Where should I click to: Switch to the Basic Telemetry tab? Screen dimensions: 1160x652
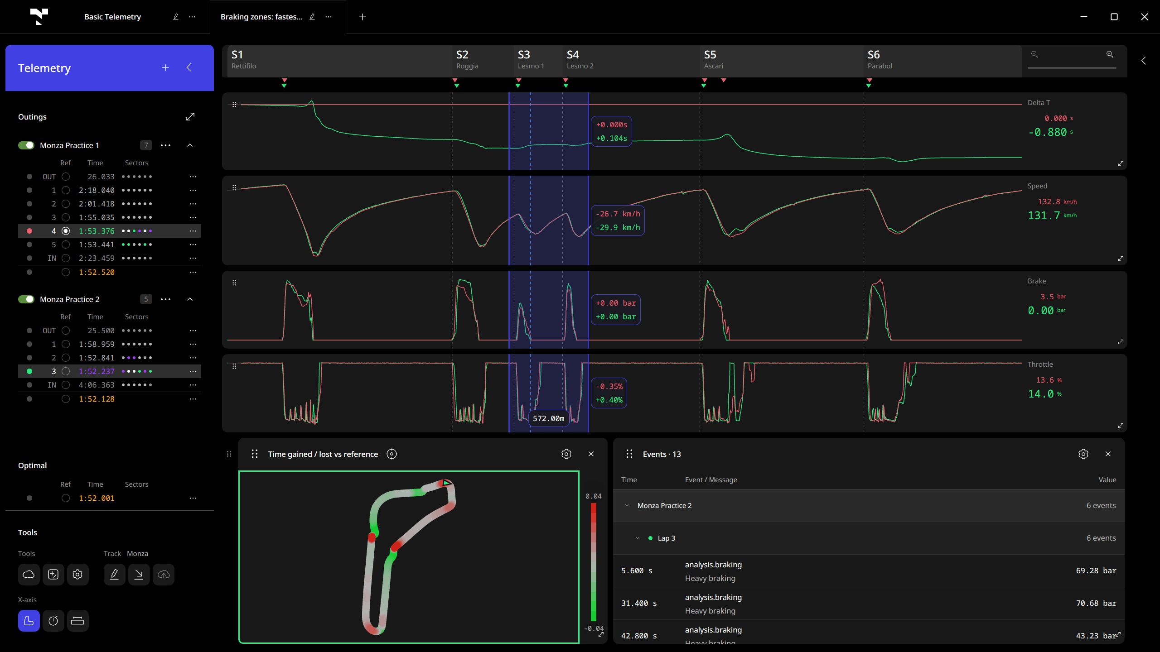pyautogui.click(x=112, y=17)
